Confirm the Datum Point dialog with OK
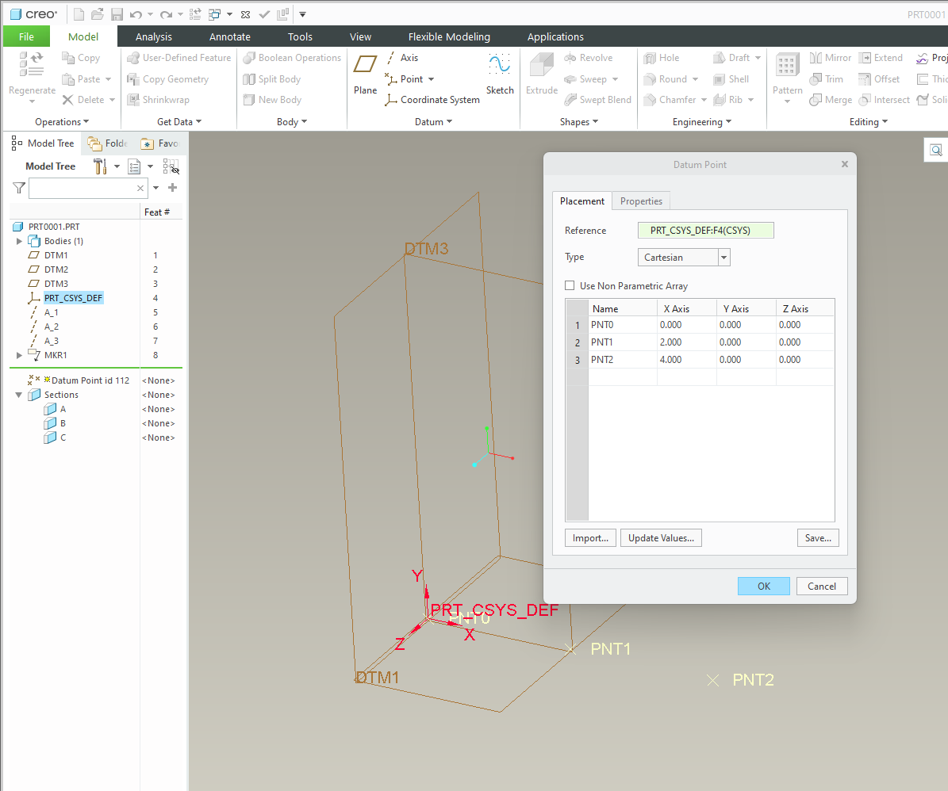This screenshot has width=948, height=791. (x=763, y=586)
